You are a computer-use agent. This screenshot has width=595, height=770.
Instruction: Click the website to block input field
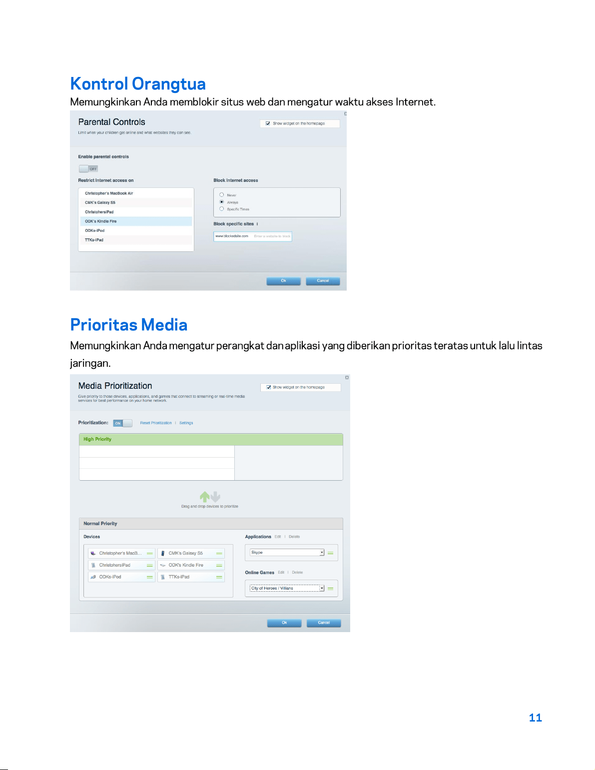[253, 236]
